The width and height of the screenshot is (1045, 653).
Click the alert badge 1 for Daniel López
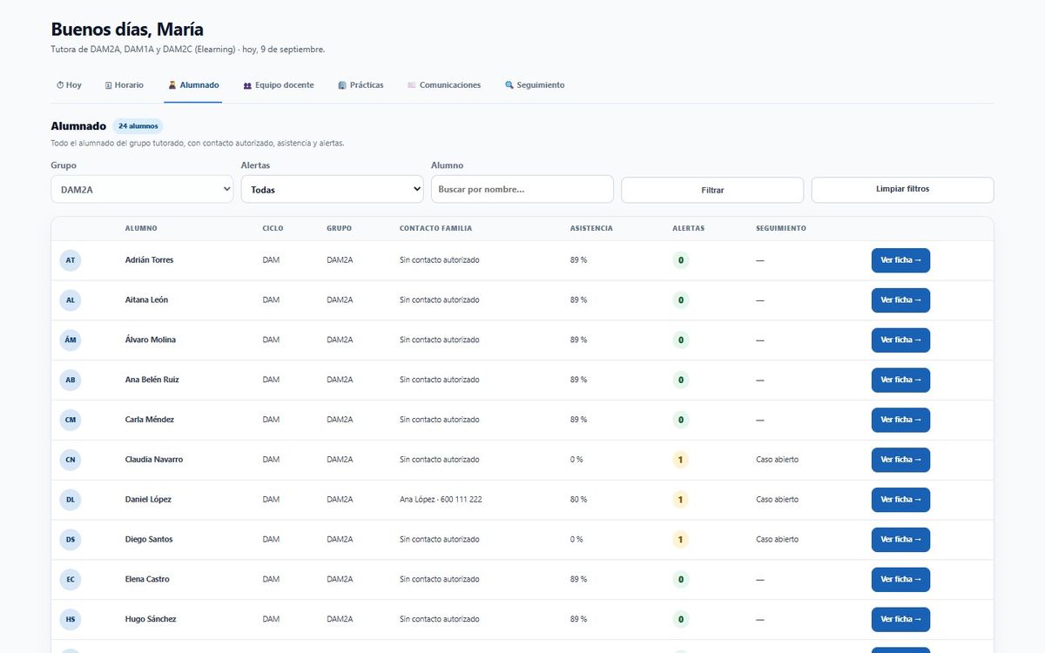point(681,500)
